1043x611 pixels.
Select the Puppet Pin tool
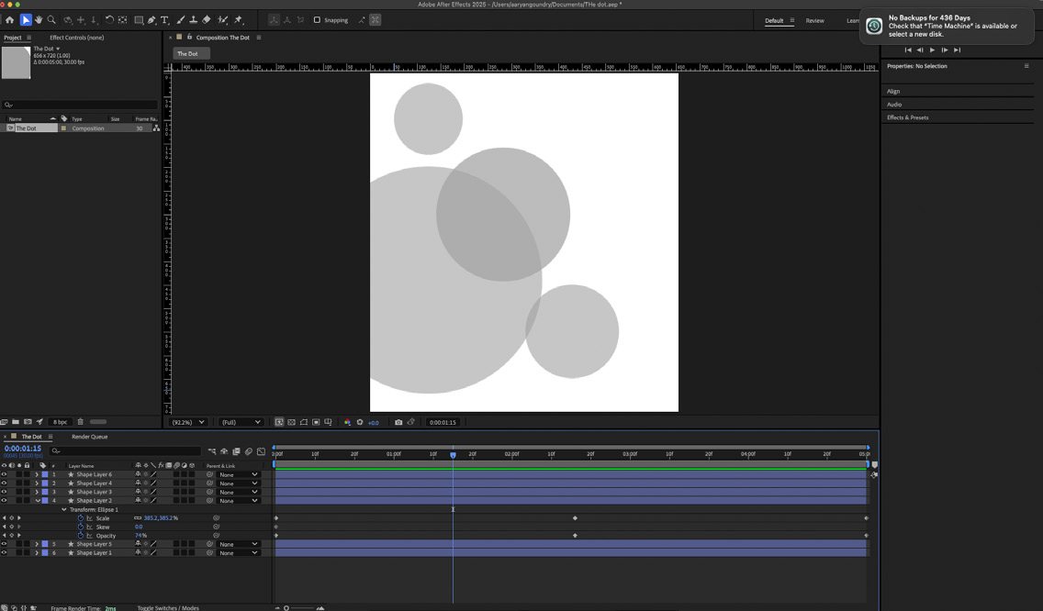[239, 20]
